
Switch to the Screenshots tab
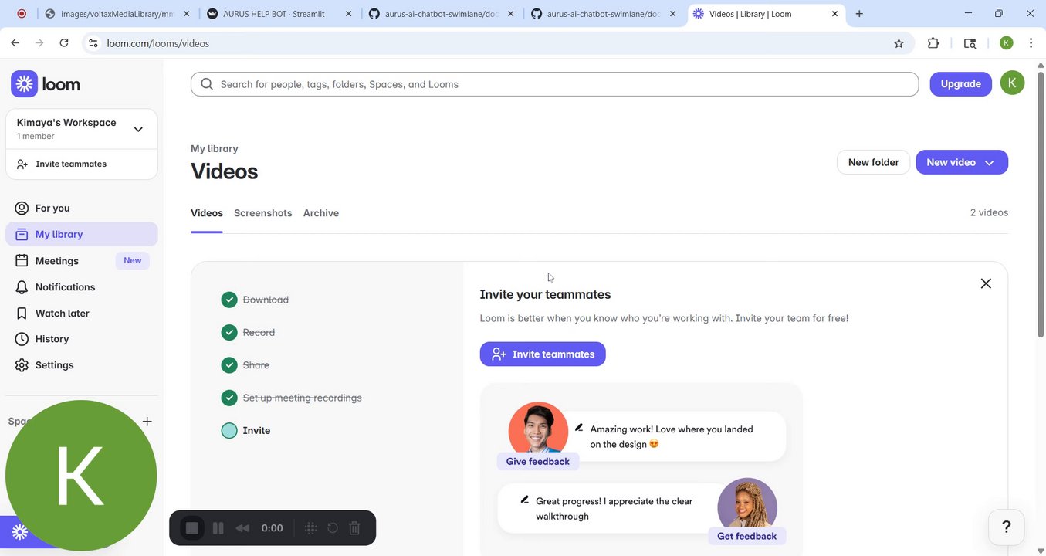tap(262, 213)
